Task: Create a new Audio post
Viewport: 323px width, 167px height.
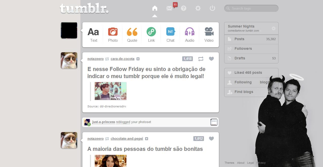Action: [x=190, y=35]
